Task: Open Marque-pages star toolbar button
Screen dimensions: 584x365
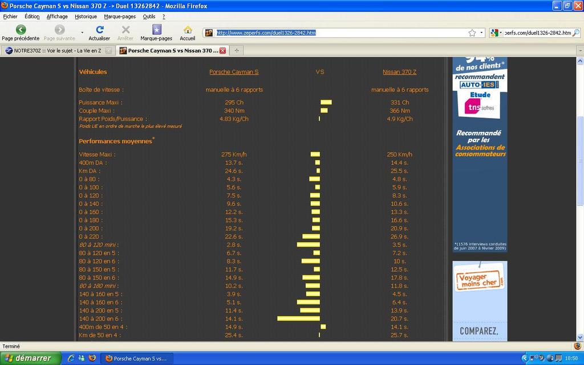Action: point(156,30)
